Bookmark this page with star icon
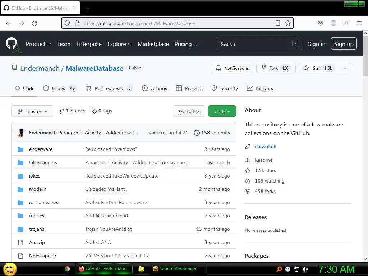 (x=288, y=23)
